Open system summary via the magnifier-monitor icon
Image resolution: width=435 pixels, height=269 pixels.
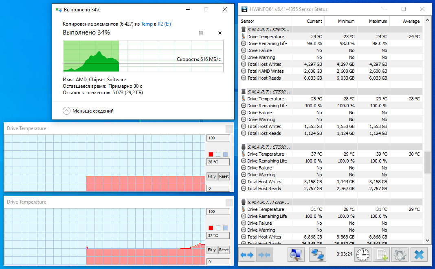pos(296,254)
